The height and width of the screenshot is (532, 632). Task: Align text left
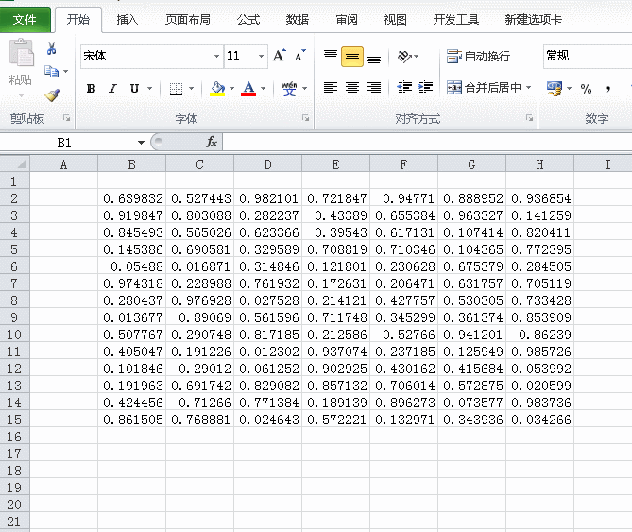[331, 88]
